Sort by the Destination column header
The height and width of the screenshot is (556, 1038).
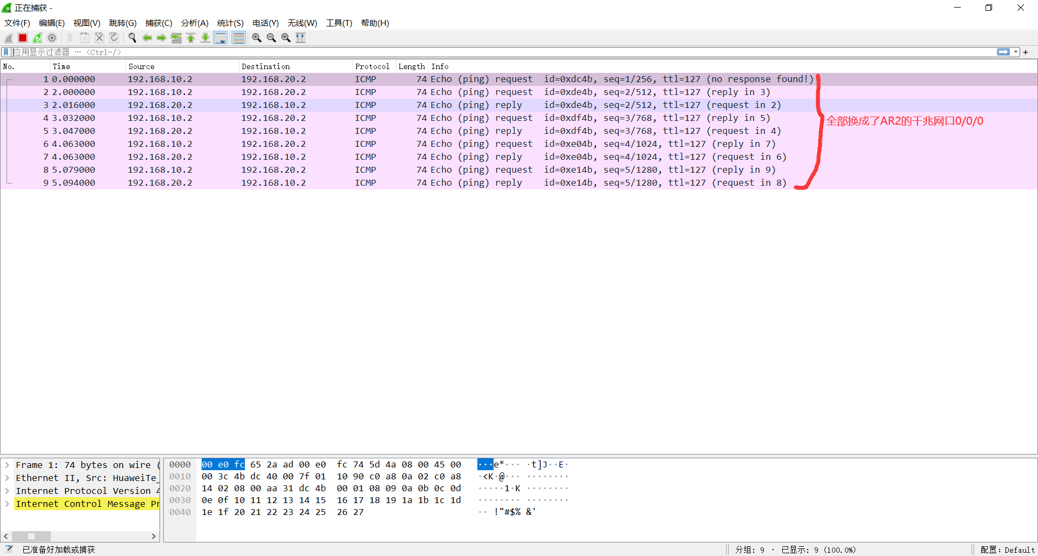click(296, 66)
